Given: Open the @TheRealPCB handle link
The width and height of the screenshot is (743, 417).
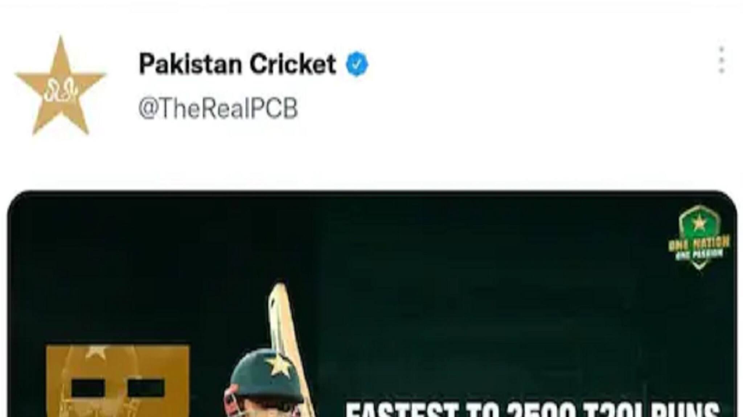Looking at the screenshot, I should pos(218,108).
